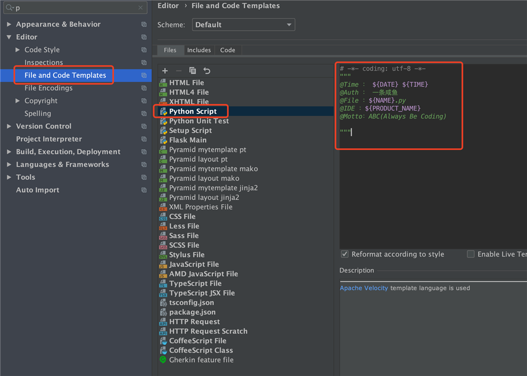Click the Gherkin feature file icon
The height and width of the screenshot is (376, 527).
point(163,360)
